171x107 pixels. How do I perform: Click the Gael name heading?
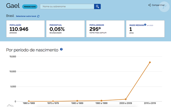[13, 6]
